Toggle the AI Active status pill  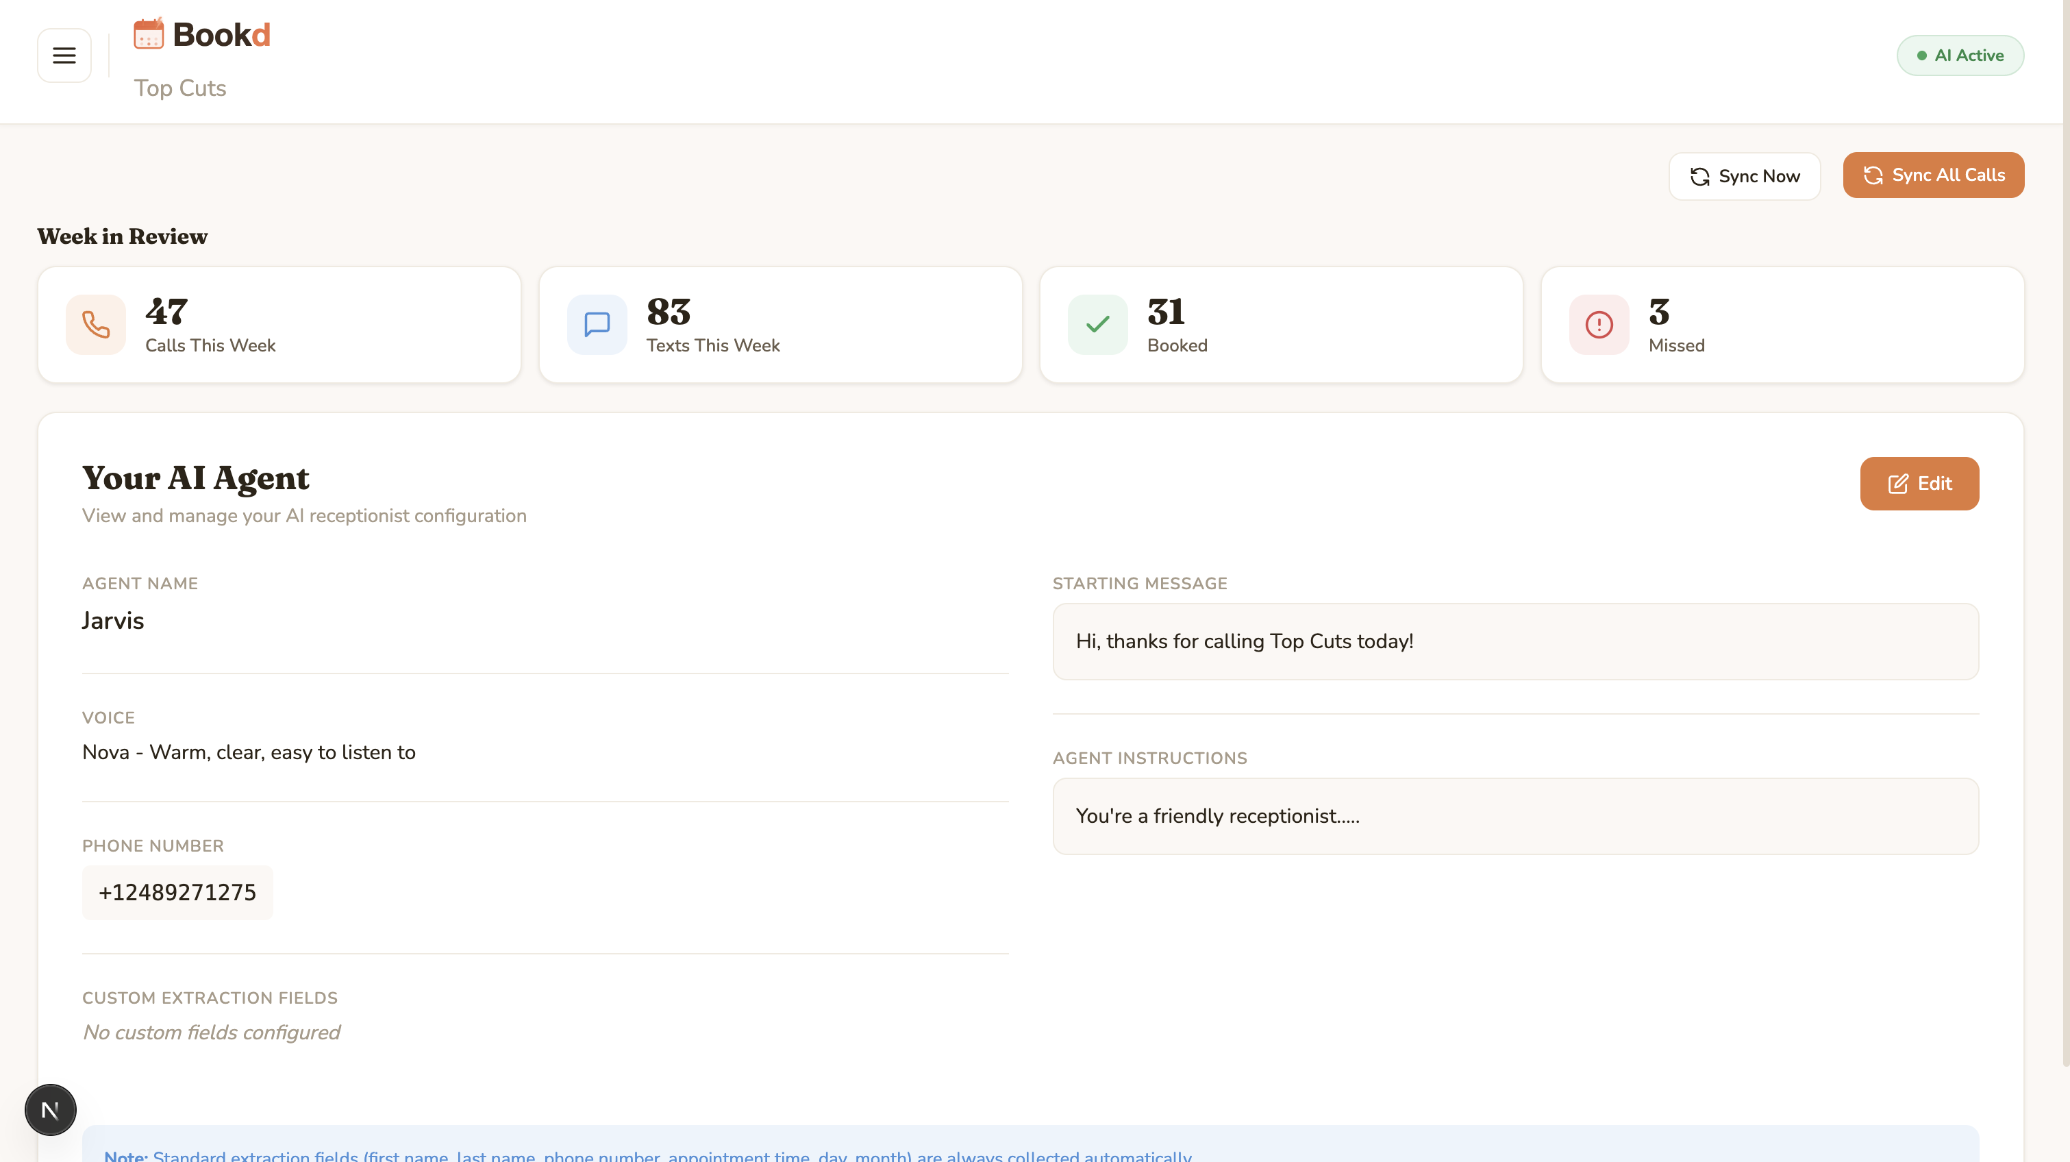(x=1959, y=55)
